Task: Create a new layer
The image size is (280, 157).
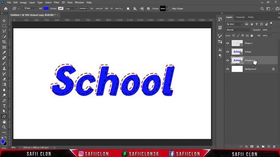Action: tap(269, 147)
